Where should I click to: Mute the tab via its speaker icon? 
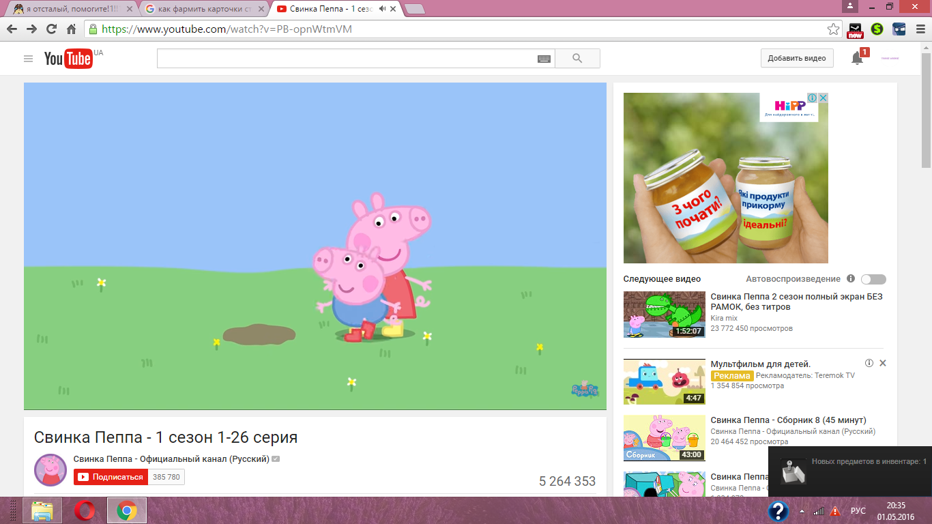(382, 9)
